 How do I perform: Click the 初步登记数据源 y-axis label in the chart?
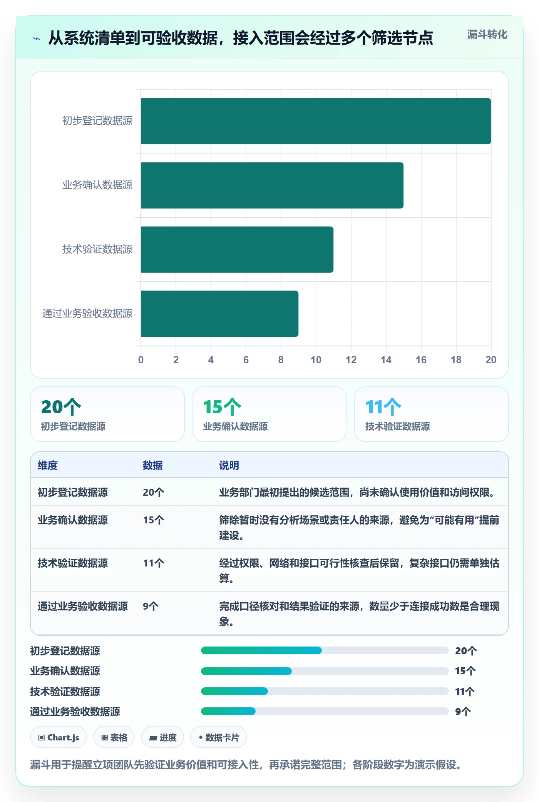click(97, 121)
